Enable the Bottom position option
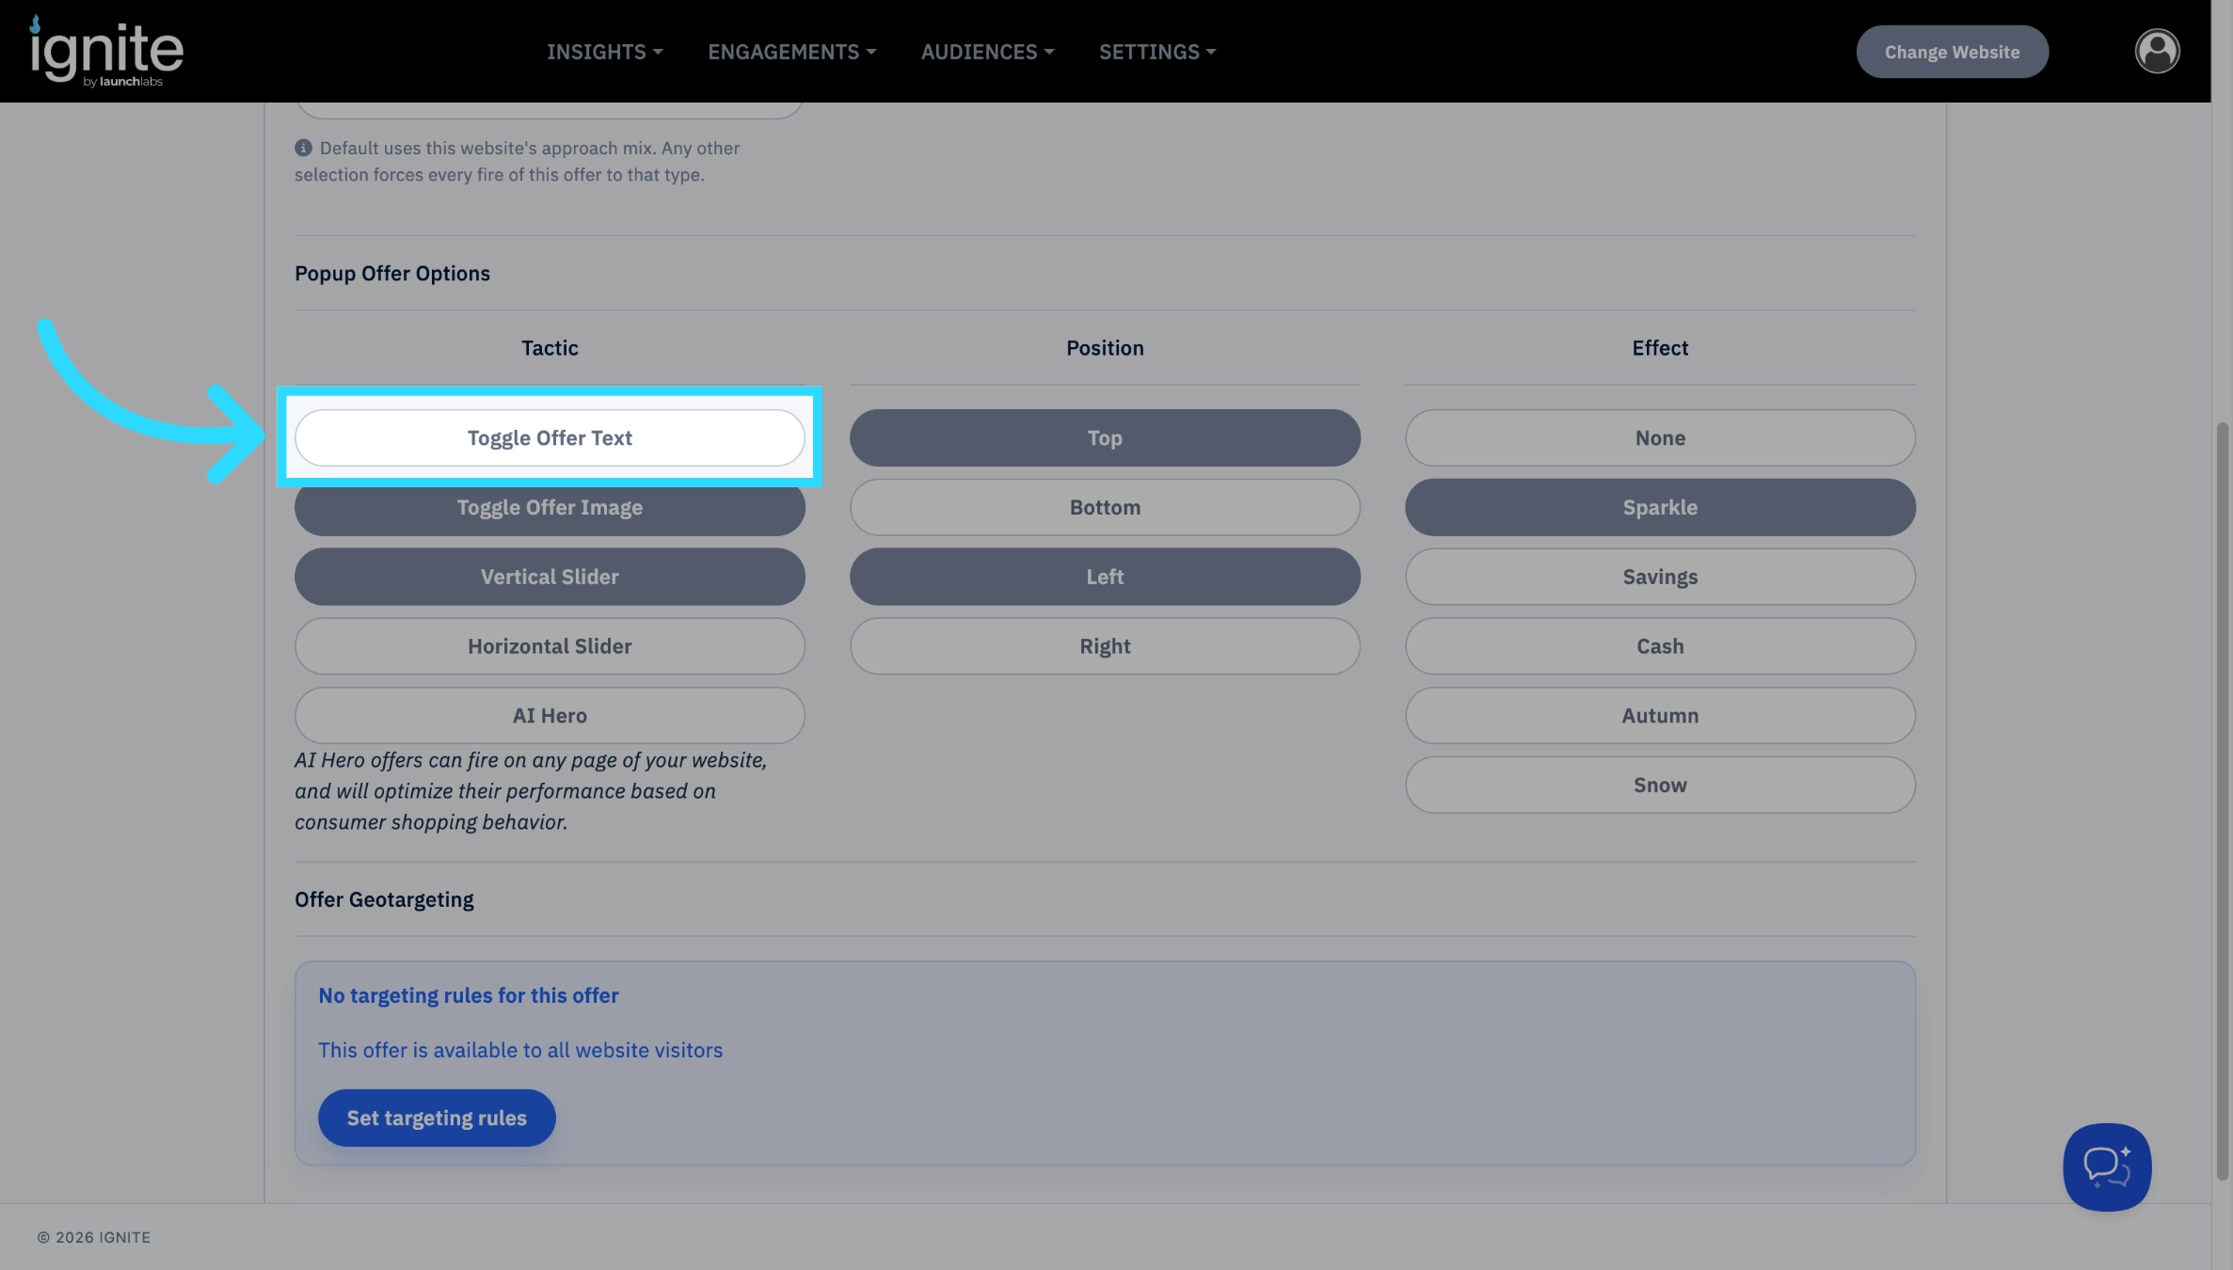Screen dimensions: 2233x1270 pyautogui.click(x=1105, y=507)
